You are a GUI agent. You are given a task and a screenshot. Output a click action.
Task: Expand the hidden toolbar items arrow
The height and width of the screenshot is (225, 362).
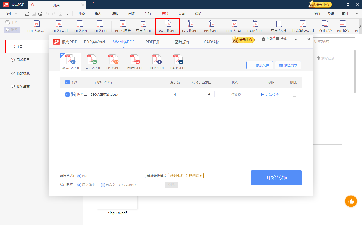[x=360, y=26]
